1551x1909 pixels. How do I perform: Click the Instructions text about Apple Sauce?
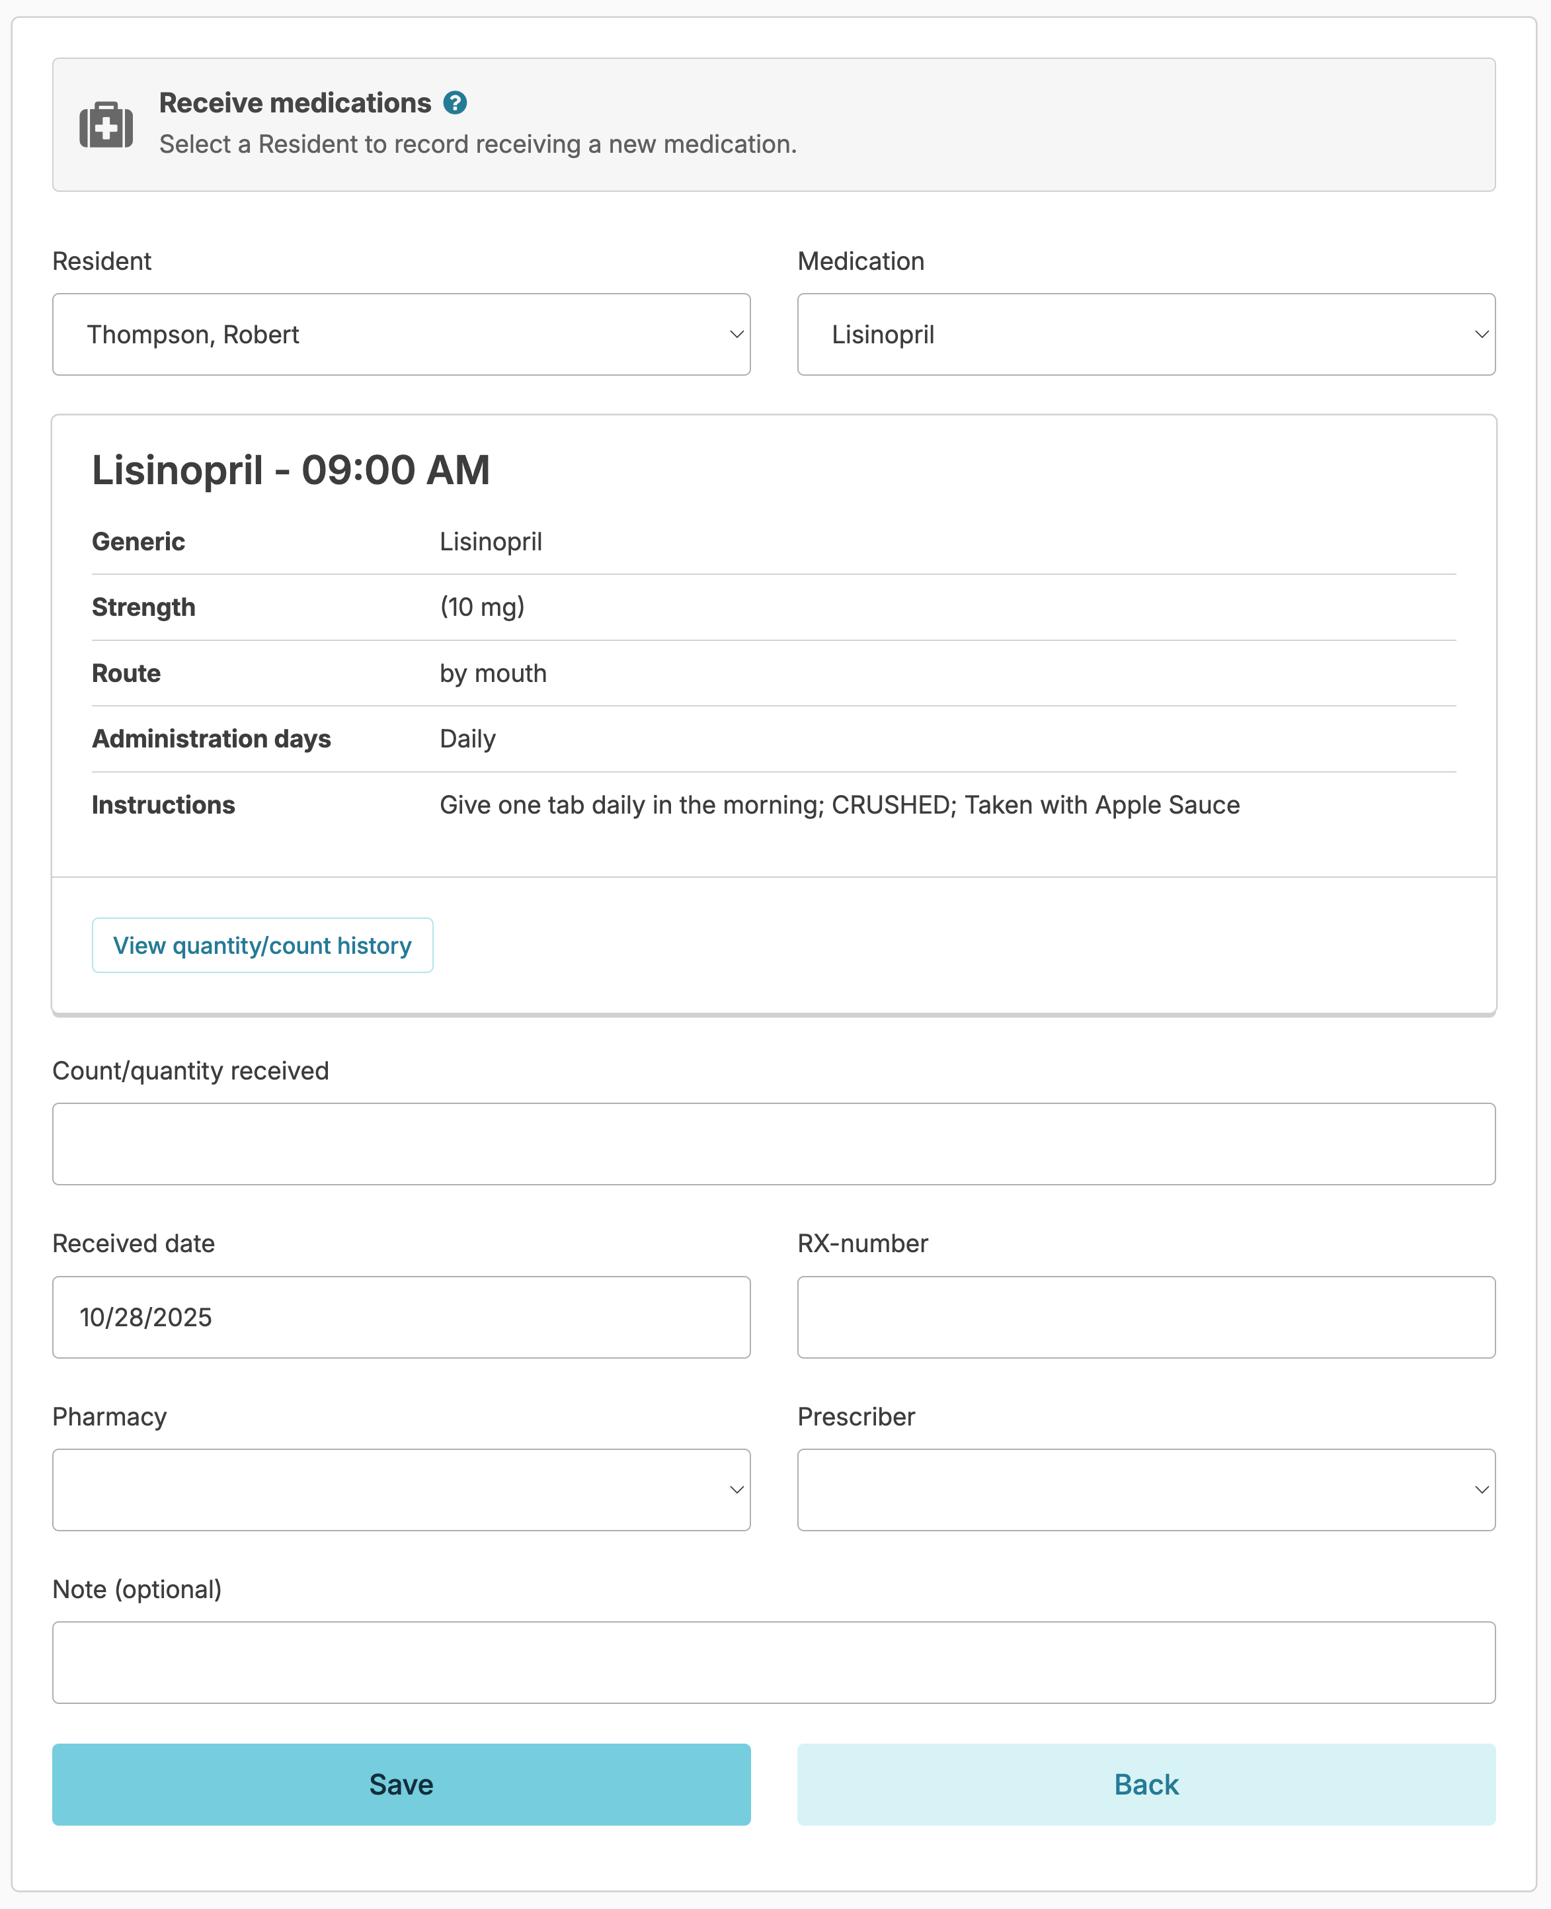click(839, 805)
